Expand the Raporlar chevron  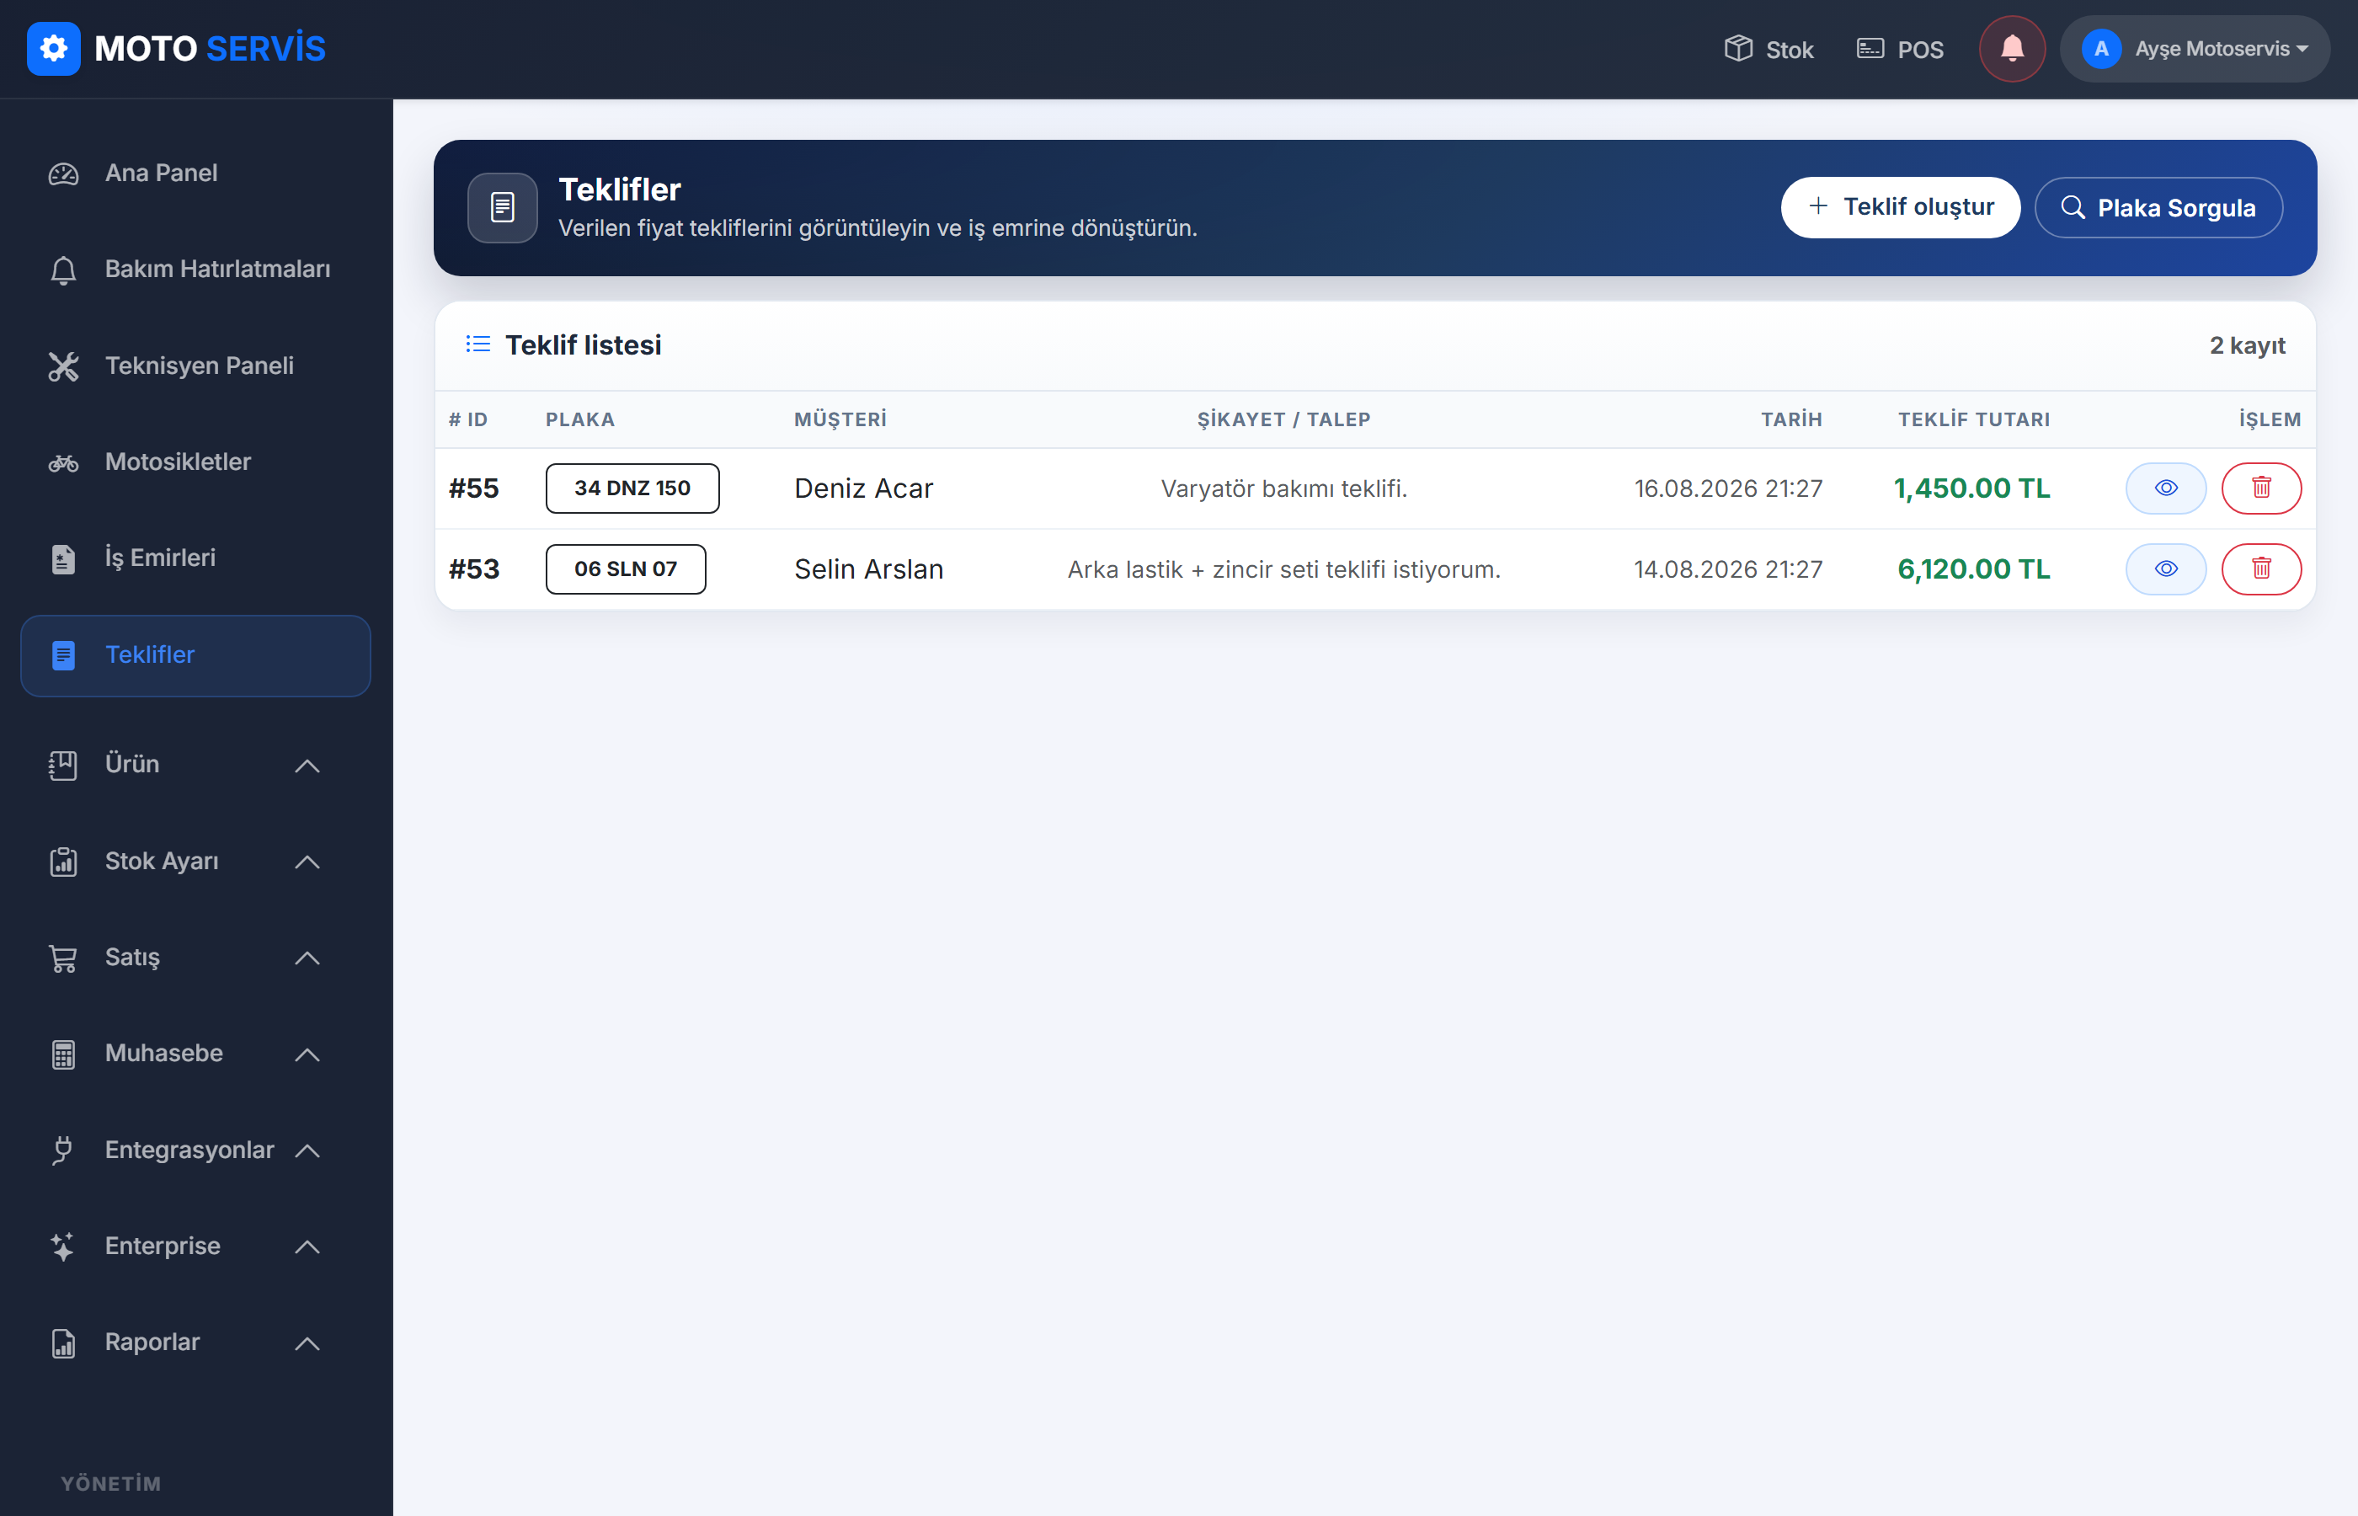click(x=307, y=1343)
